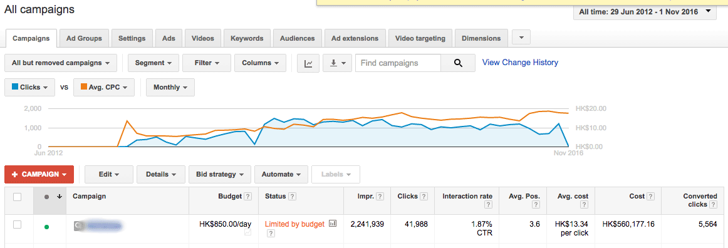The image size is (728, 248).
Task: Click the help icon beside Cost column
Action: pyautogui.click(x=651, y=197)
